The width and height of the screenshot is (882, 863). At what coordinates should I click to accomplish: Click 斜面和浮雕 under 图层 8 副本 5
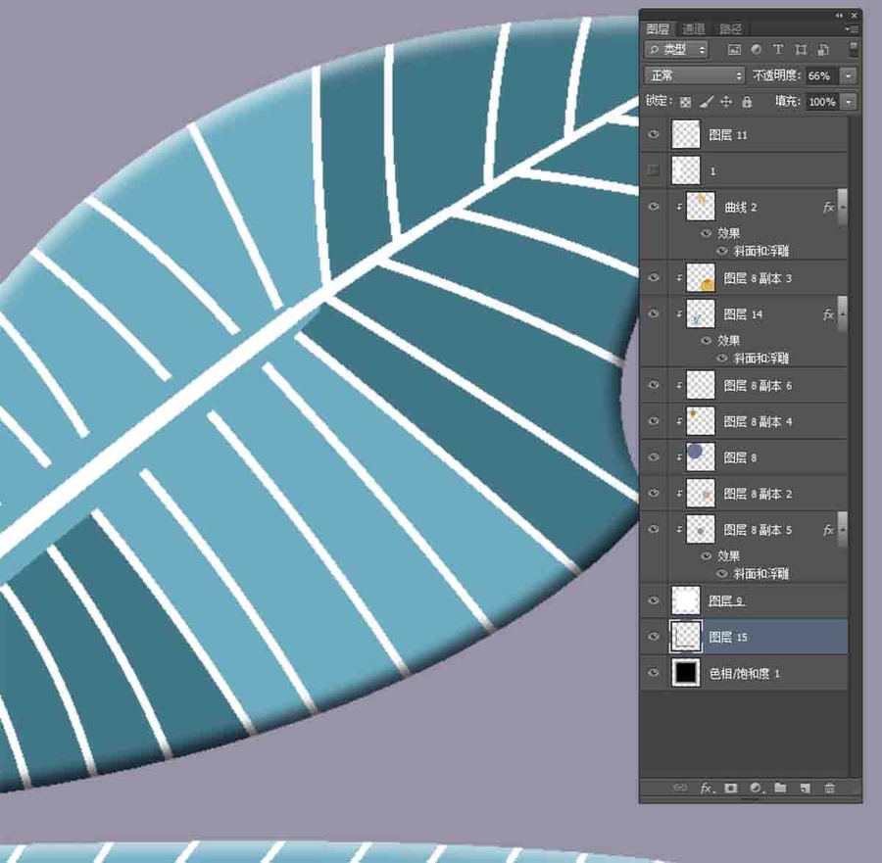[761, 574]
